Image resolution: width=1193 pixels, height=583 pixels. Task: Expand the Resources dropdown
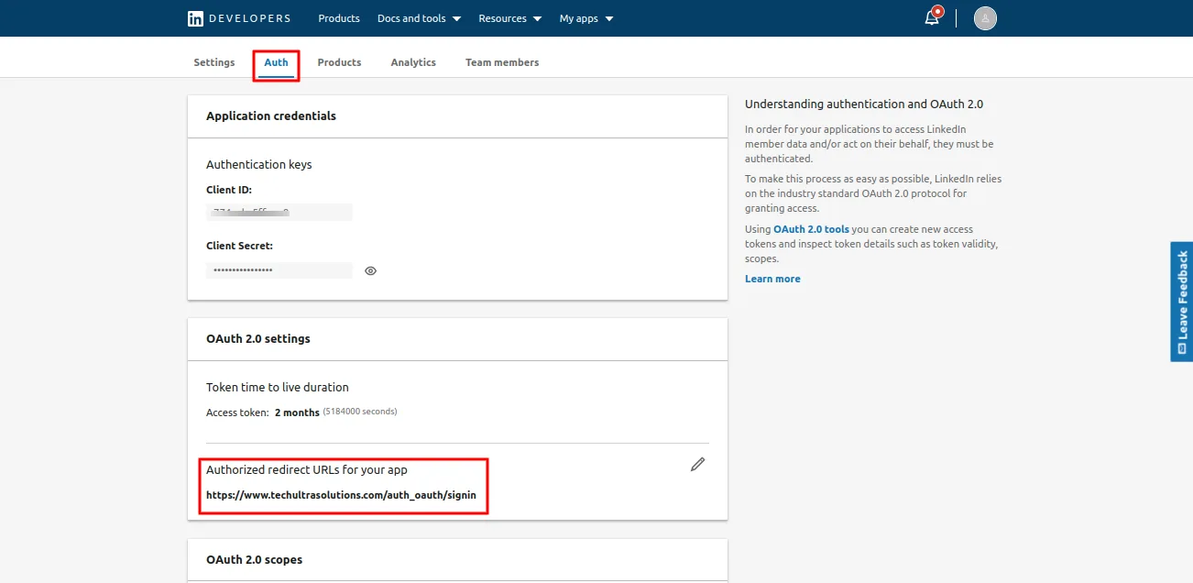(510, 18)
